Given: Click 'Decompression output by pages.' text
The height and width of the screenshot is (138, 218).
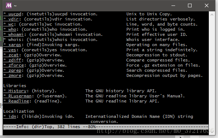Looking at the screenshot, I should click(x=165, y=76).
